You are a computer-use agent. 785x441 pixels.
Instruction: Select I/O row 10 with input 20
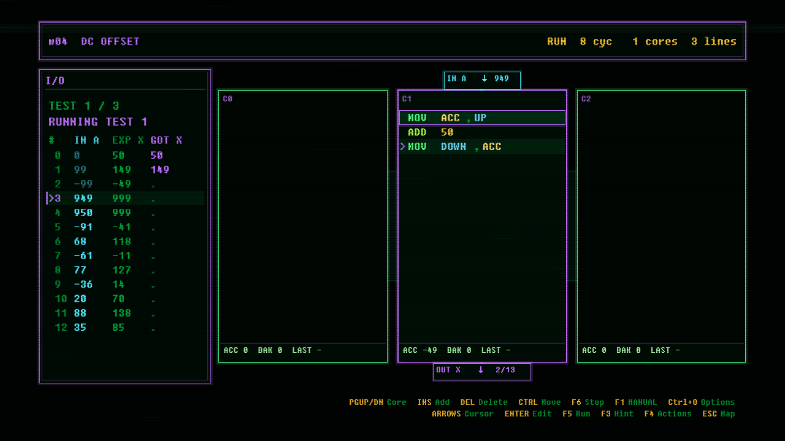[125, 299]
